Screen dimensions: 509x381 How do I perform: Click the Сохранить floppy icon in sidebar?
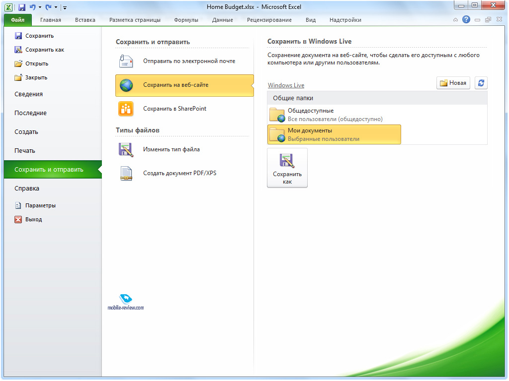(x=18, y=36)
